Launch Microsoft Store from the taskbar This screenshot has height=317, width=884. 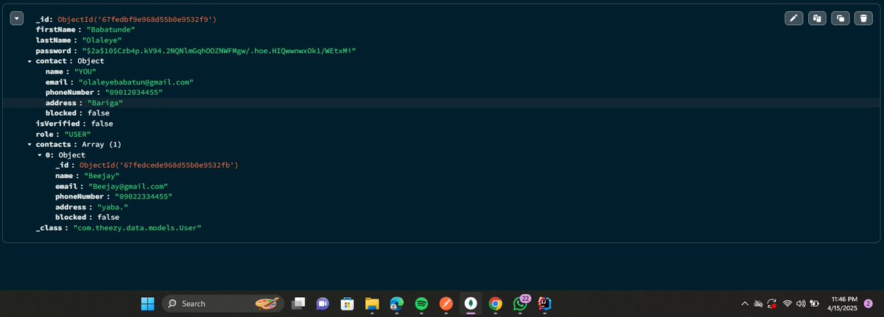coord(347,303)
